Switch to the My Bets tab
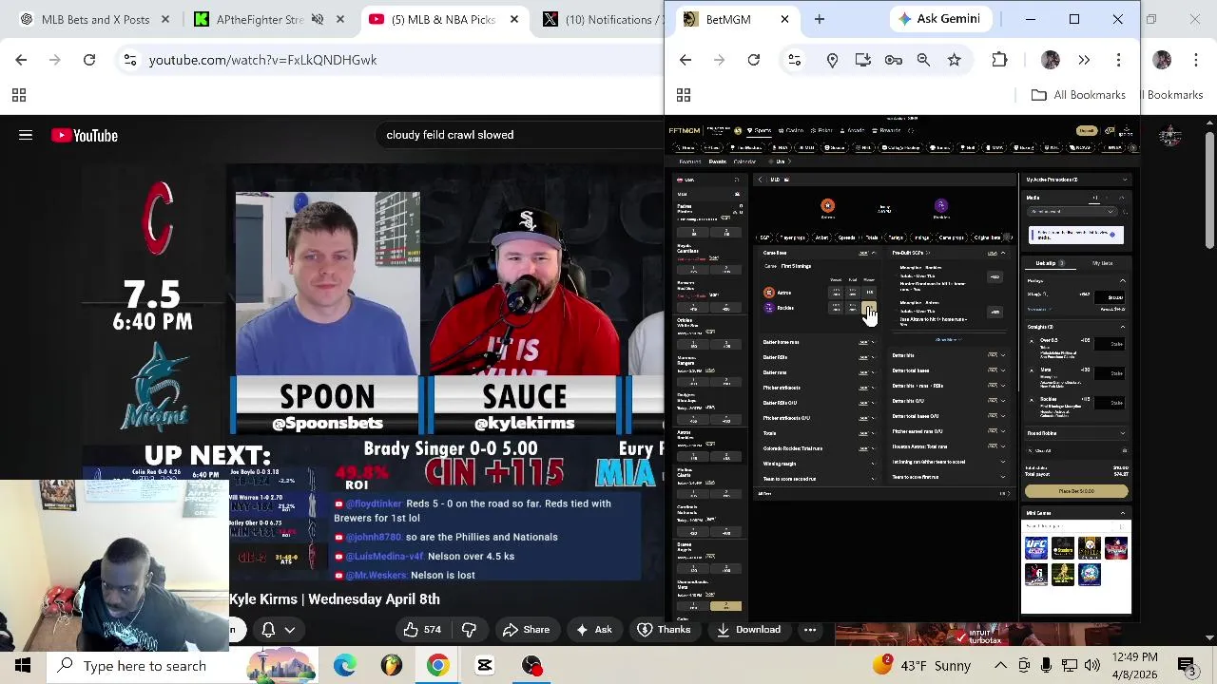 click(1102, 263)
